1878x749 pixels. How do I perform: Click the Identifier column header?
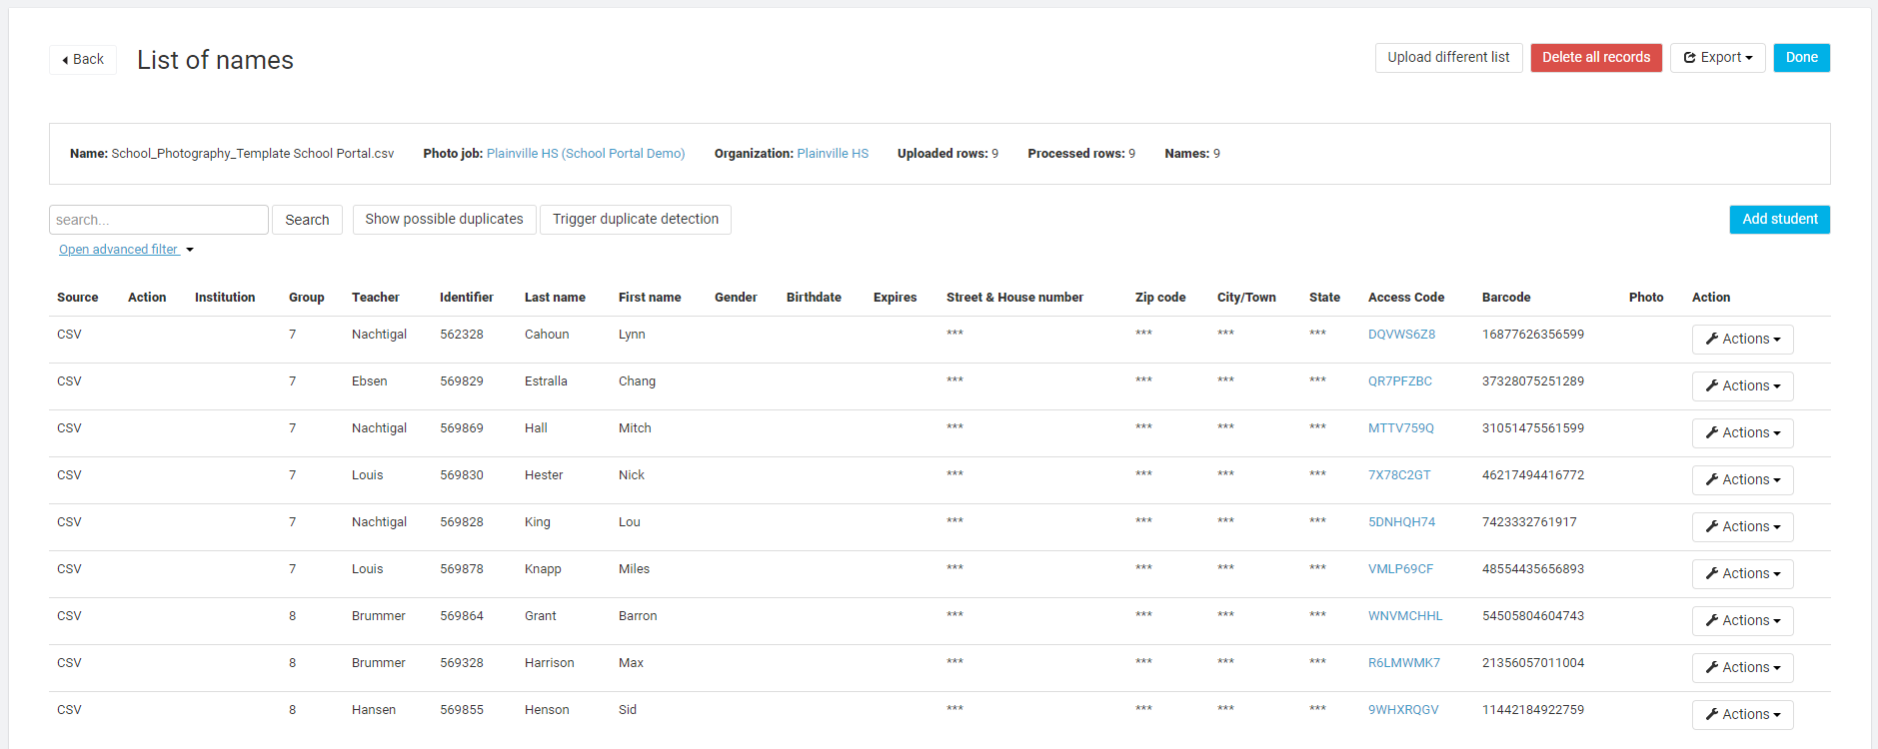click(467, 298)
